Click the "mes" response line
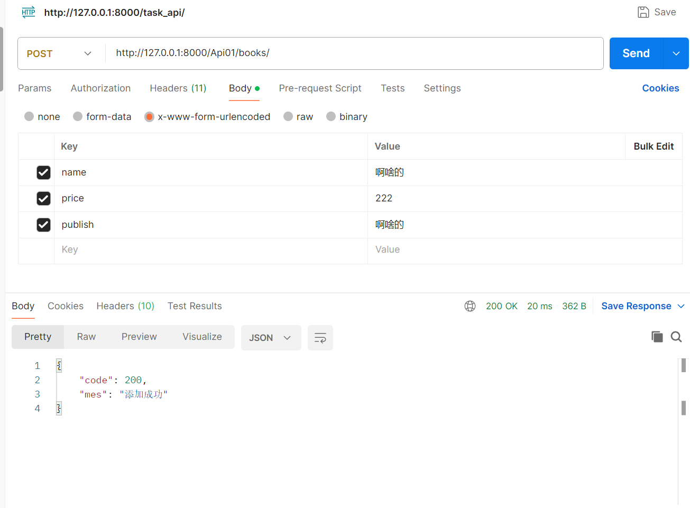The width and height of the screenshot is (690, 508). [124, 394]
